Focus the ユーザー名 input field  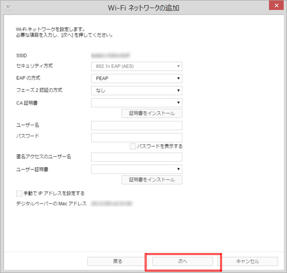[x=136, y=126]
